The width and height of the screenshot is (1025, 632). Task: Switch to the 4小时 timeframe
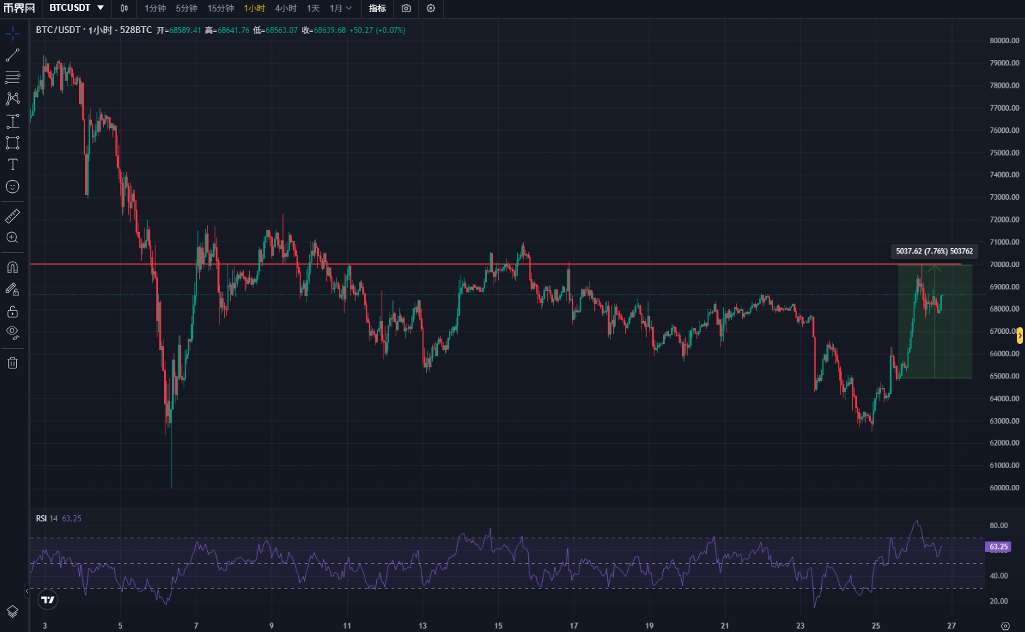coord(286,9)
